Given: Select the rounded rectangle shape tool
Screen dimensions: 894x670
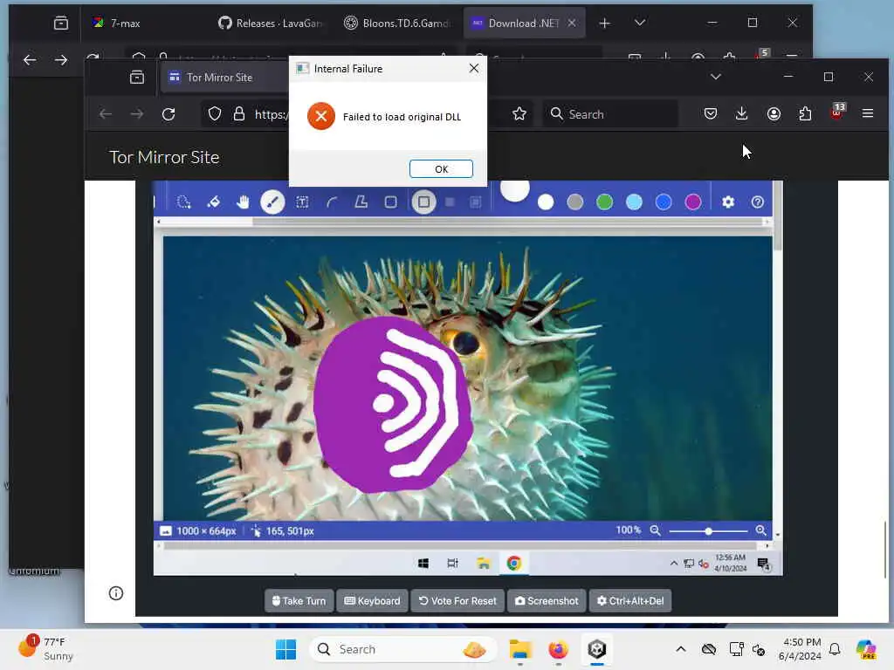Looking at the screenshot, I should coord(390,202).
